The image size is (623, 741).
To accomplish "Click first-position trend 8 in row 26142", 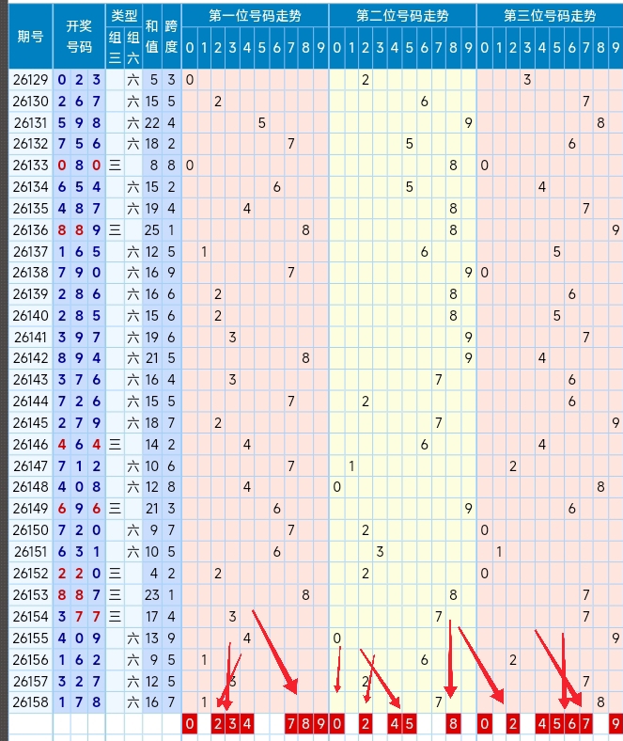I will tap(305, 358).
